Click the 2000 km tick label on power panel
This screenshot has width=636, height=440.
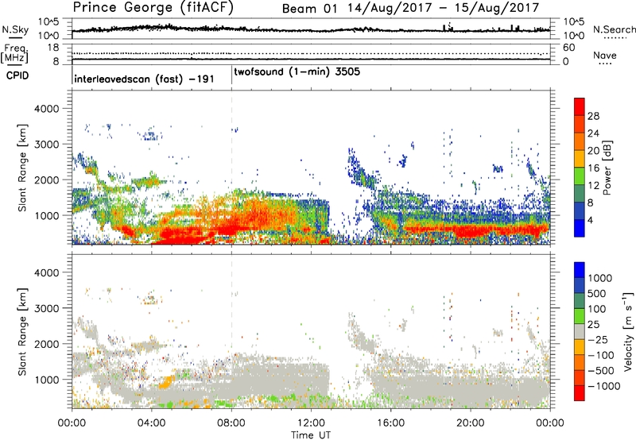pos(46,179)
